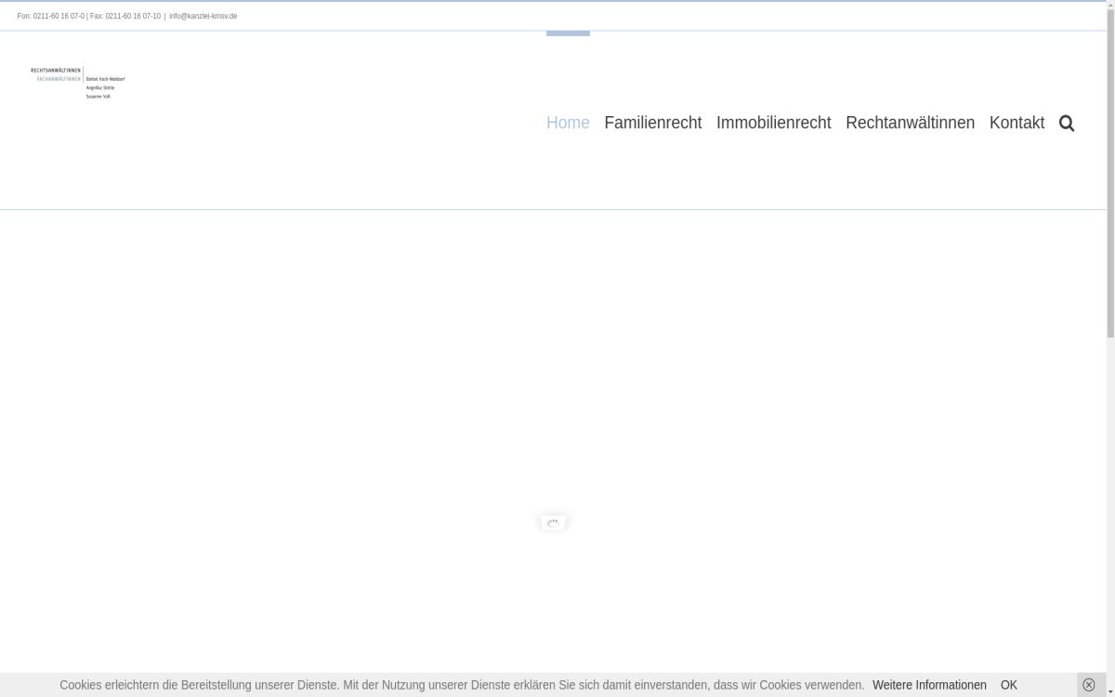Click the scrollbar down arrow
The width and height of the screenshot is (1115, 697).
click(x=1109, y=691)
